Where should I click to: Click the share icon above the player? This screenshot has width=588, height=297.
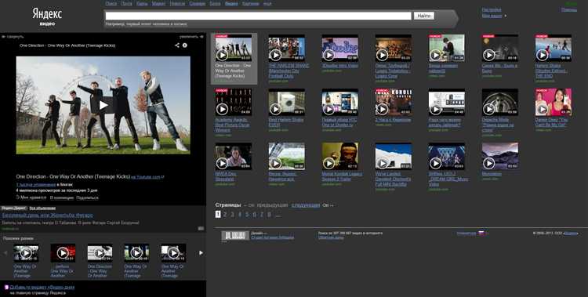tap(177, 45)
